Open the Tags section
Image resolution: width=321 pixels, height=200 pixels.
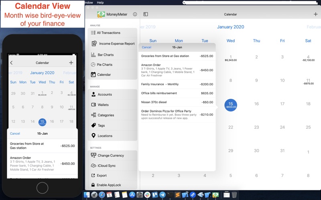pos(112,125)
